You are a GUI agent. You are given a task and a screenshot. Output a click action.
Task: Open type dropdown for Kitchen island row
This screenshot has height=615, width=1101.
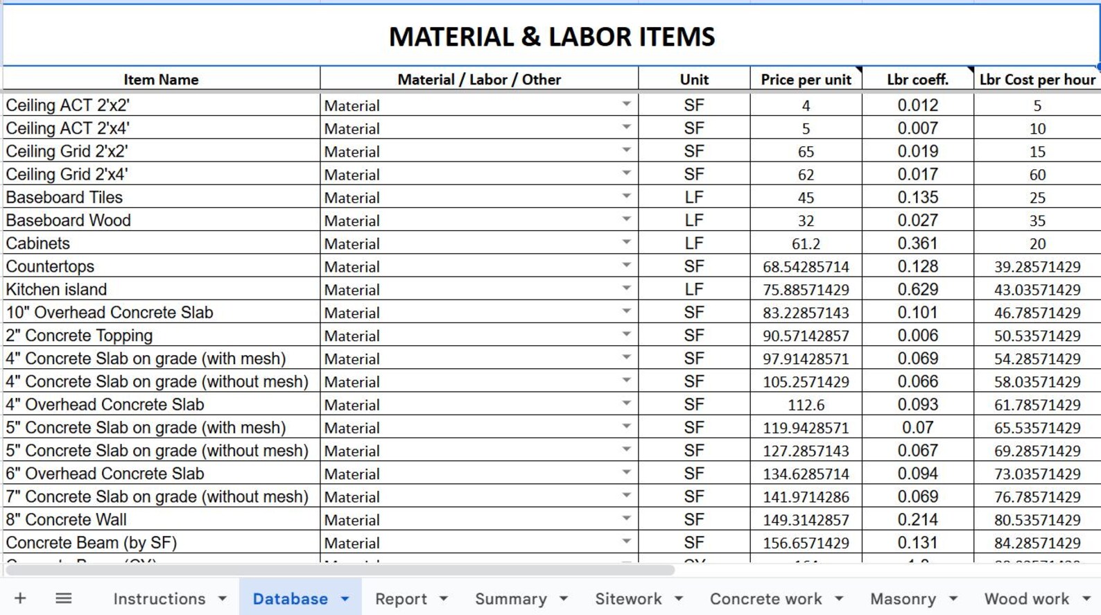626,288
